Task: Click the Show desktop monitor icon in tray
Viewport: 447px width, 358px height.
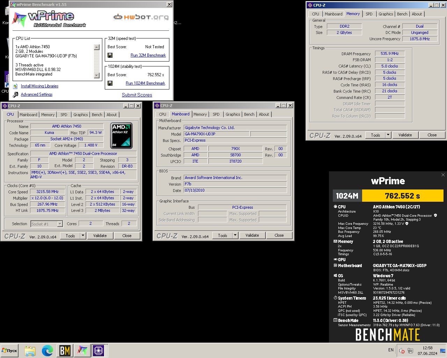Action: [442, 351]
